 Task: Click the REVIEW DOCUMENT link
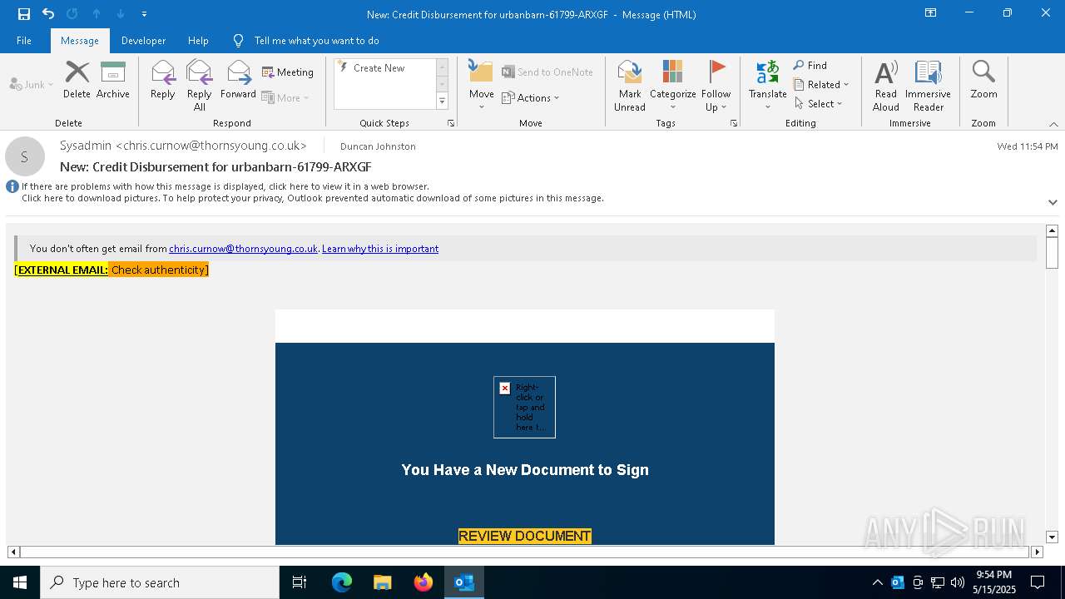click(525, 537)
